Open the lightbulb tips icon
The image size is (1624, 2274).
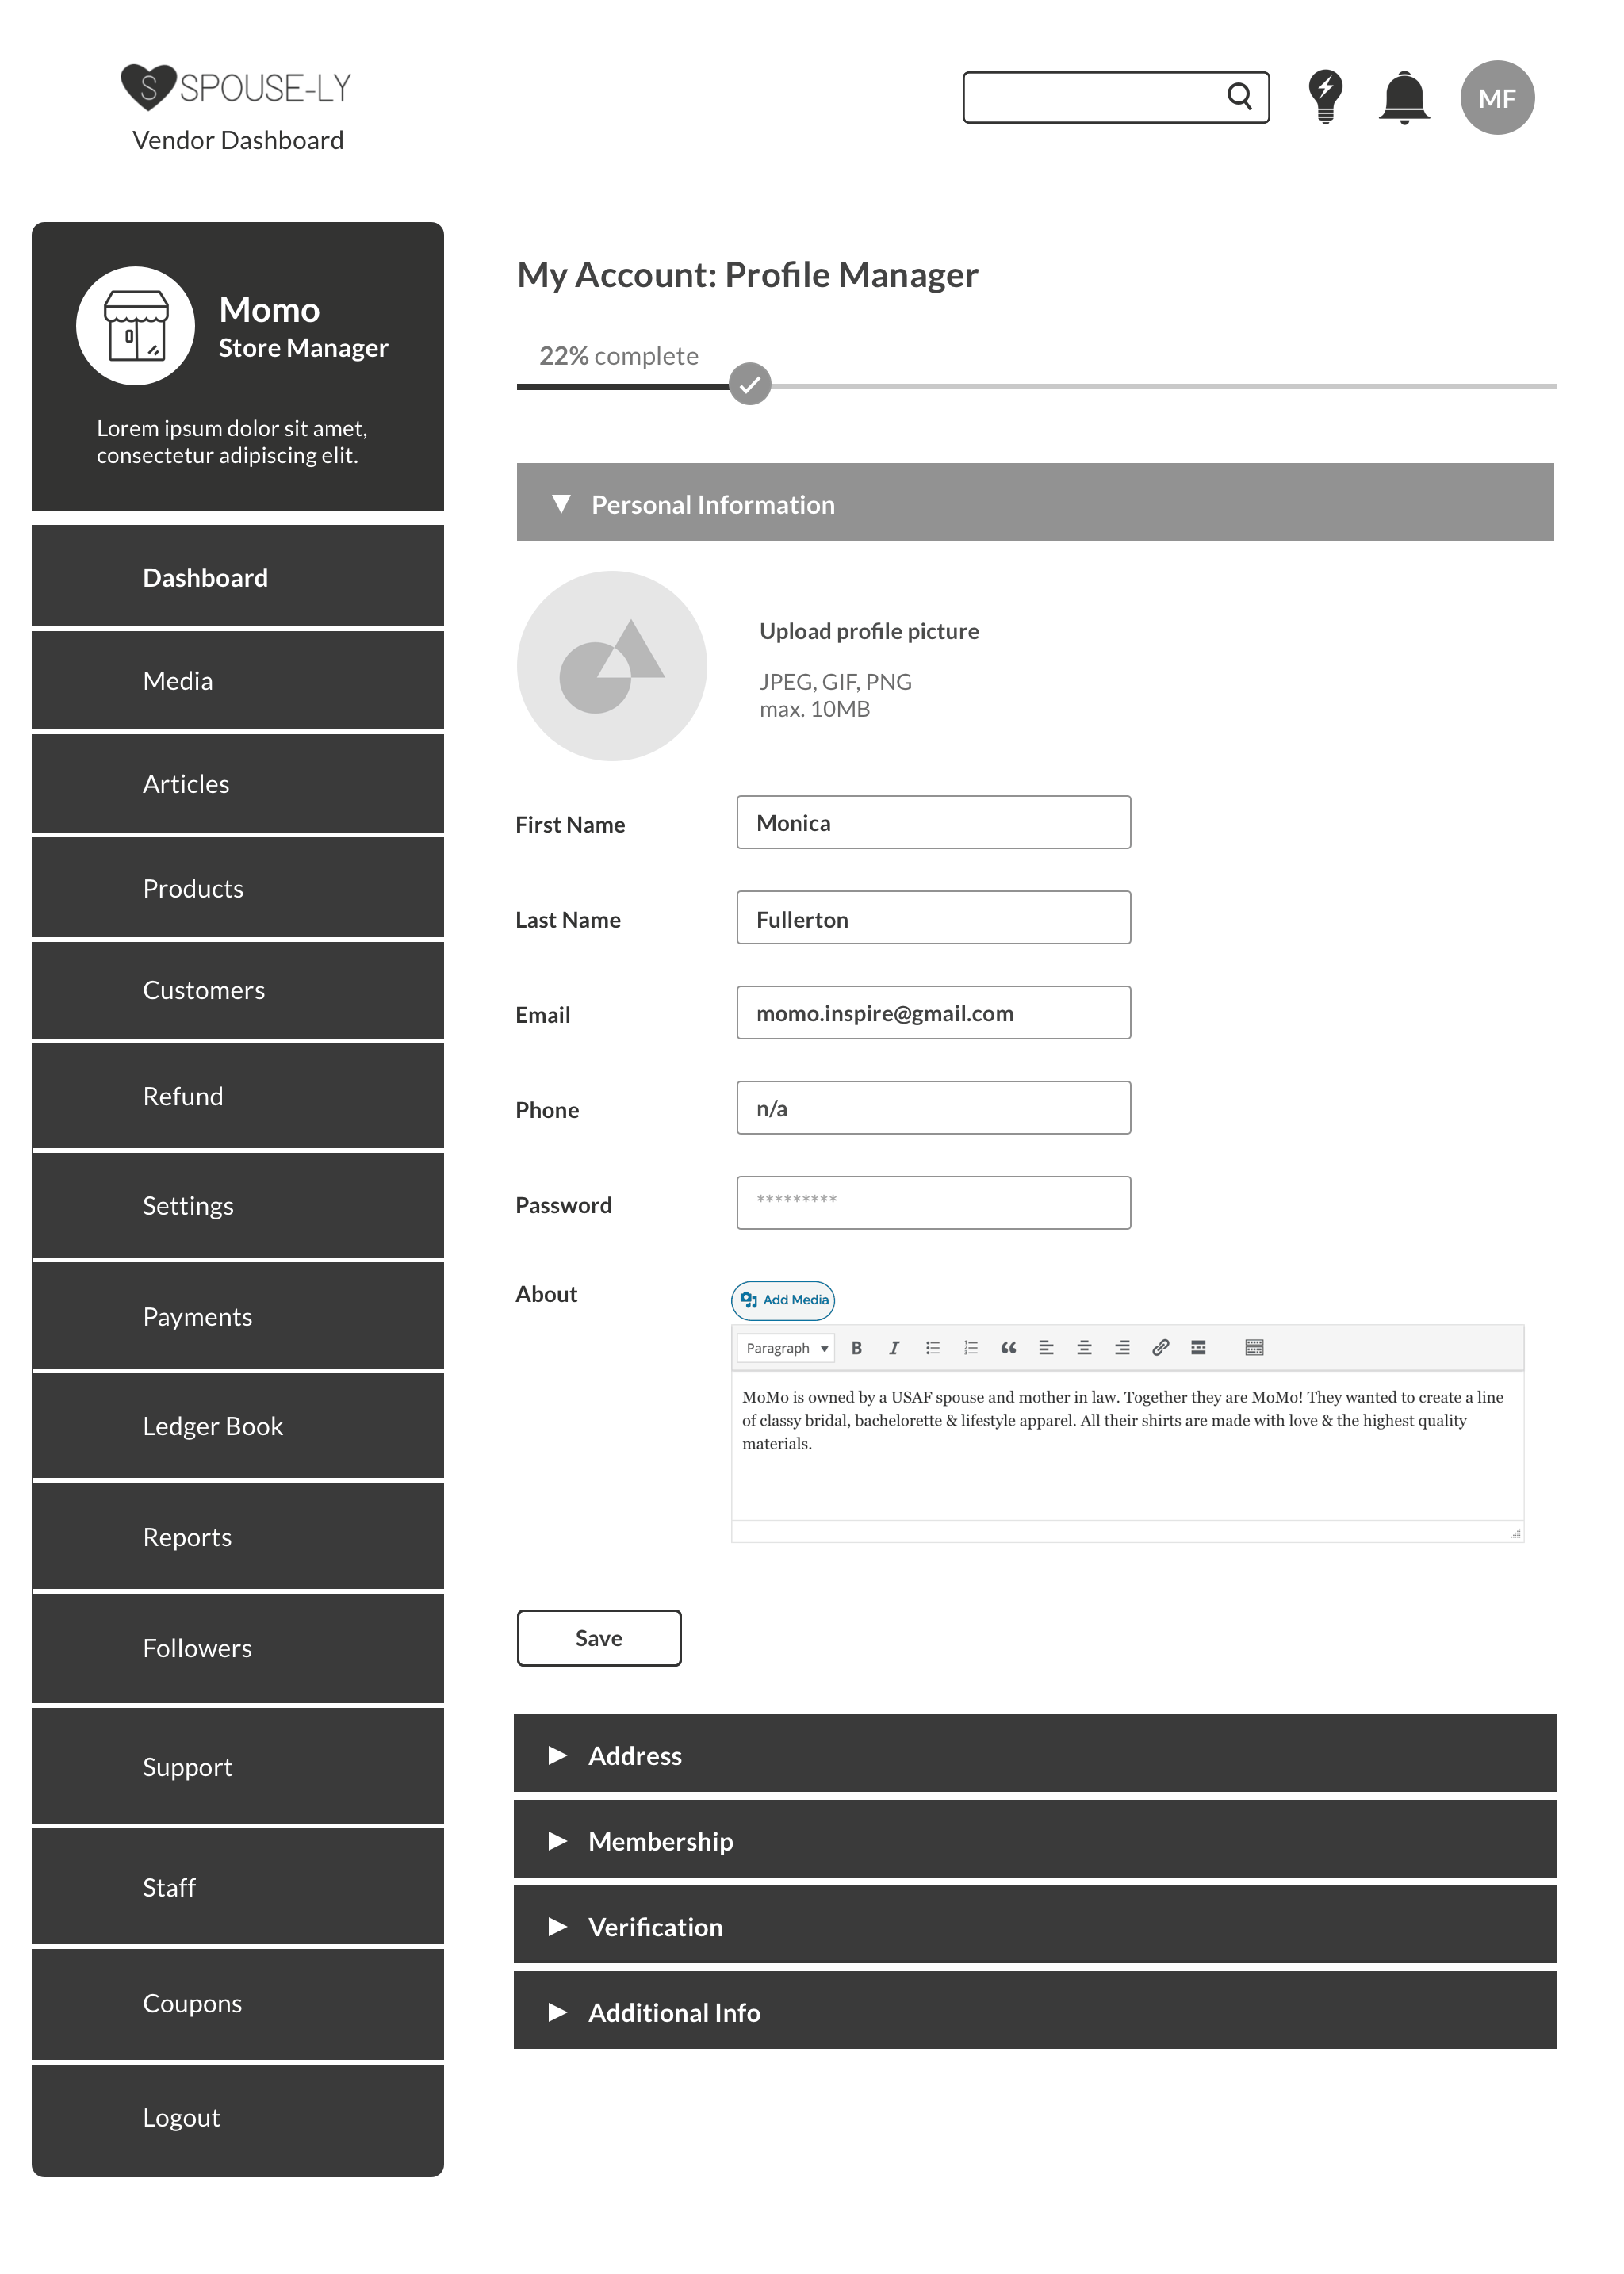(1325, 97)
